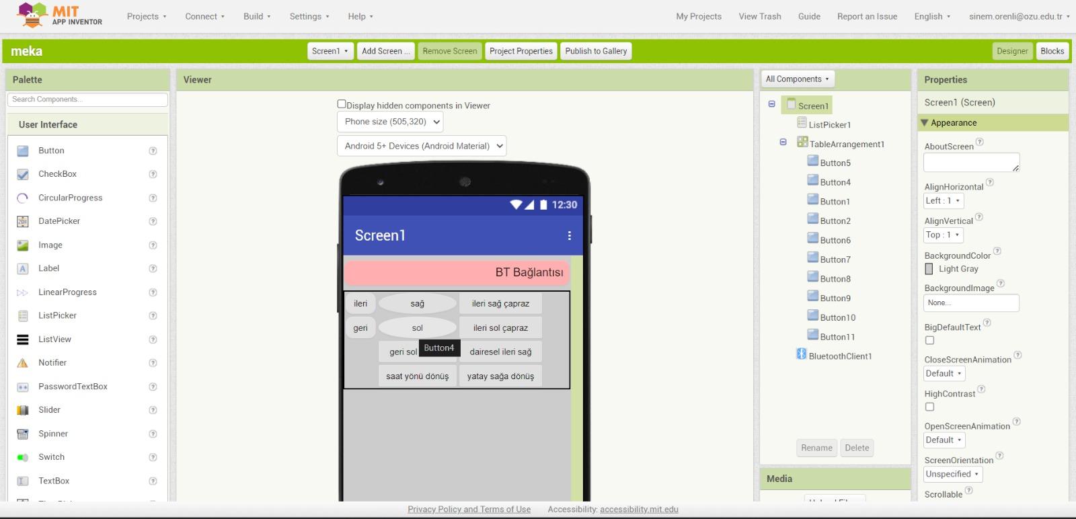Image resolution: width=1076 pixels, height=519 pixels.
Task: Open the AlignVertical Top dropdown
Action: [x=944, y=235]
